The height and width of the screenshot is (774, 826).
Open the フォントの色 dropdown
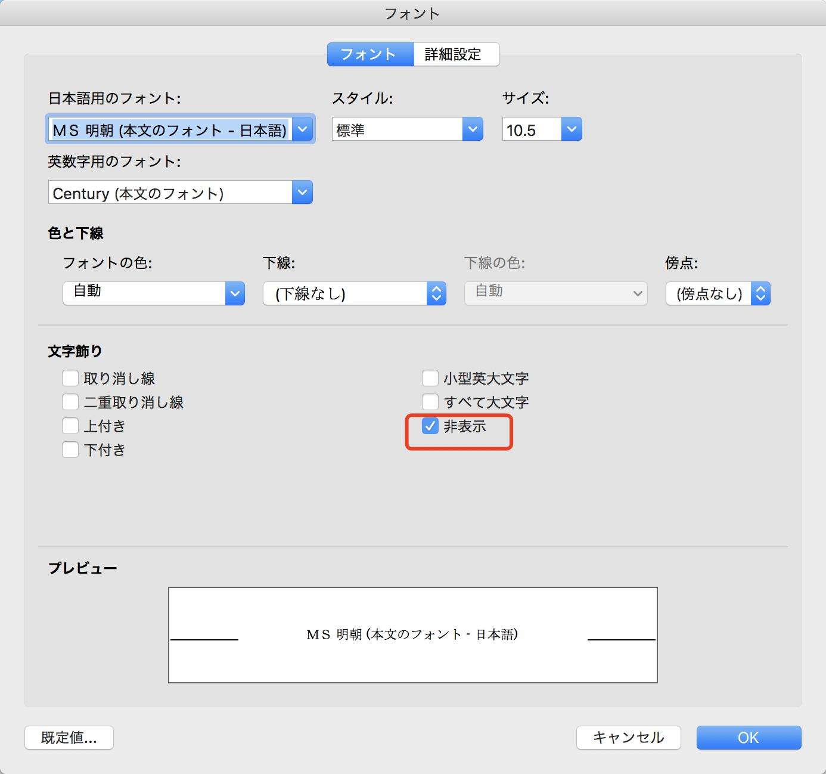pos(235,293)
